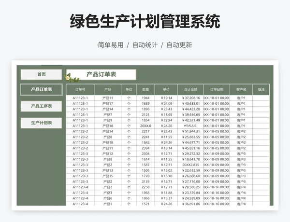Select unit price ¥18.65
This screenshot has height=222, width=290.
click(x=166, y=115)
